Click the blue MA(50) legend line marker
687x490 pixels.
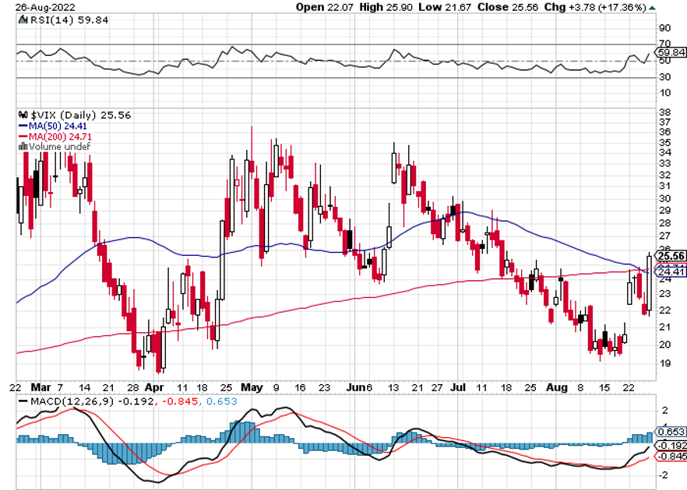pyautogui.click(x=21, y=125)
